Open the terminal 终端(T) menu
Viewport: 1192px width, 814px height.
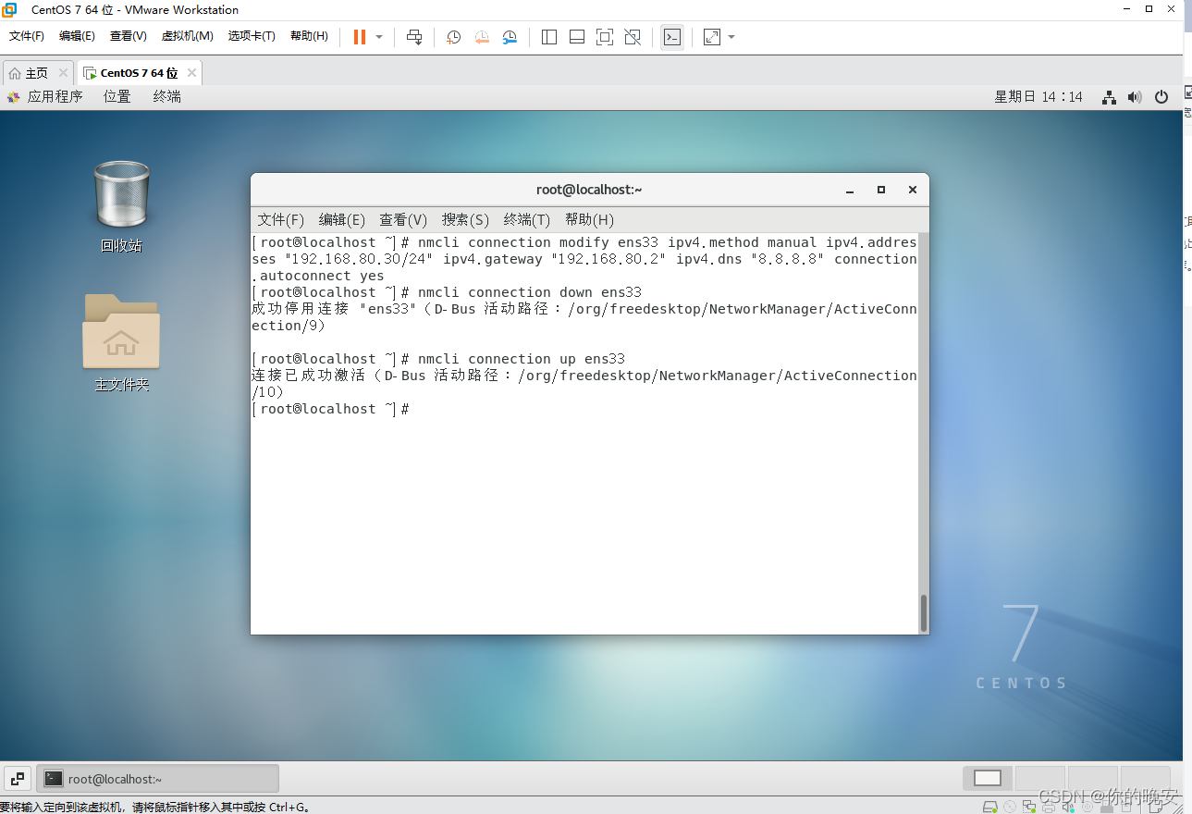click(527, 219)
